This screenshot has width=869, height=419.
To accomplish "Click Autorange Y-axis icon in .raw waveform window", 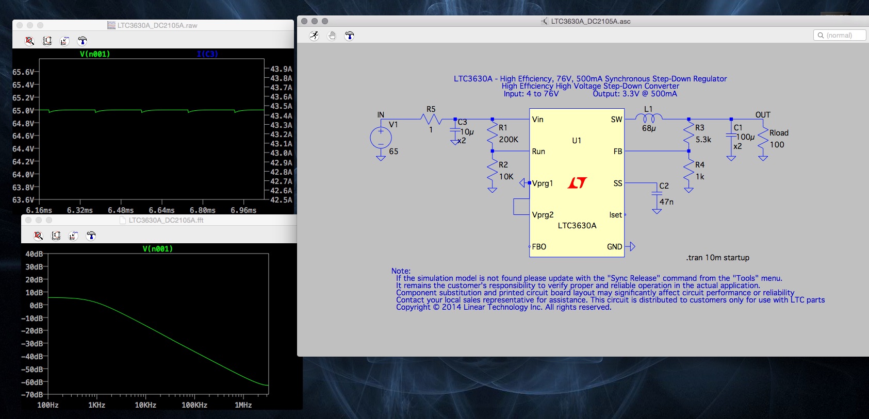I will tap(47, 41).
